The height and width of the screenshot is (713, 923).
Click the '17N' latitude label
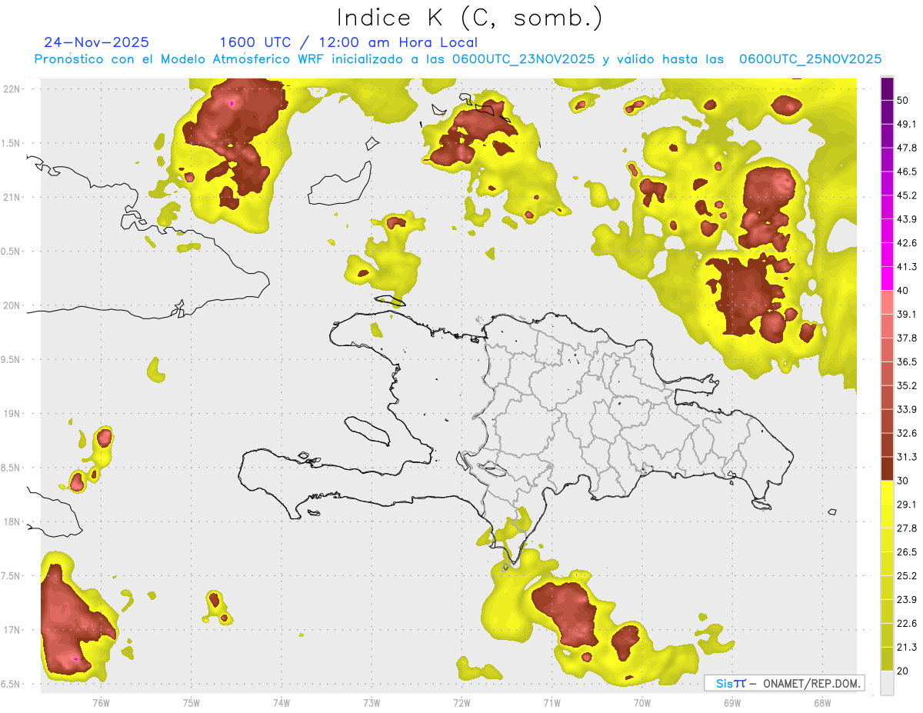[12, 630]
